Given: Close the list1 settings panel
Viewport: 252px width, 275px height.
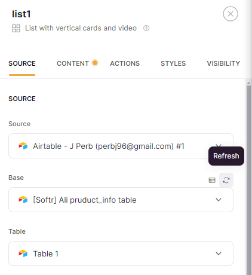Looking at the screenshot, I should pyautogui.click(x=231, y=14).
